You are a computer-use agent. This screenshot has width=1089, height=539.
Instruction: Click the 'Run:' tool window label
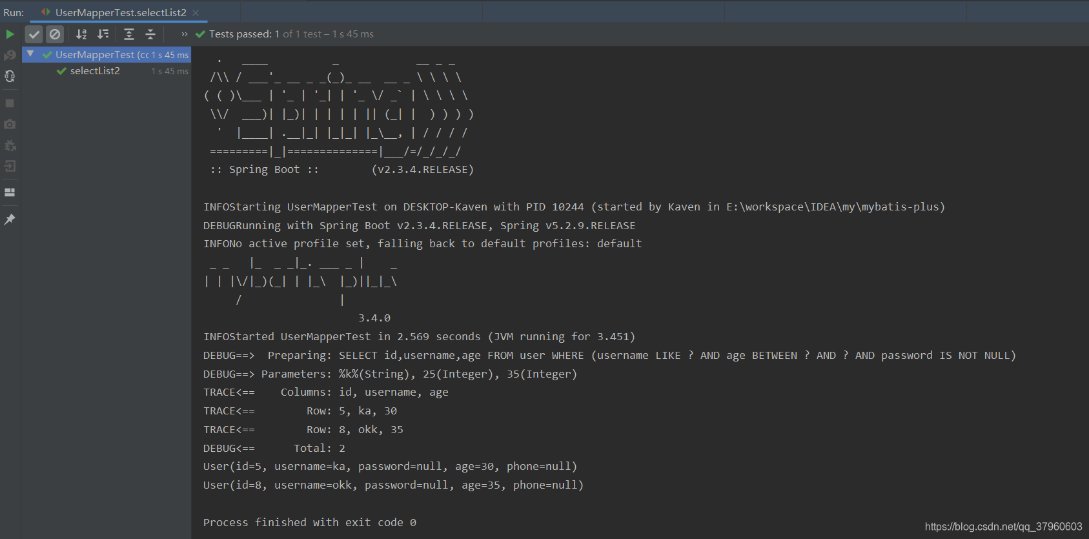click(x=14, y=12)
